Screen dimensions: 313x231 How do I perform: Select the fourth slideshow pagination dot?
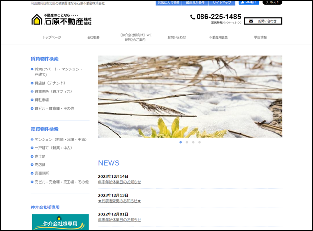tap(199, 142)
